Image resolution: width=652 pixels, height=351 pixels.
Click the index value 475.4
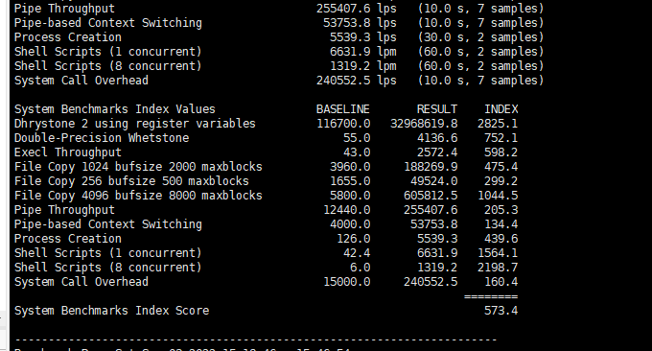coord(501,167)
